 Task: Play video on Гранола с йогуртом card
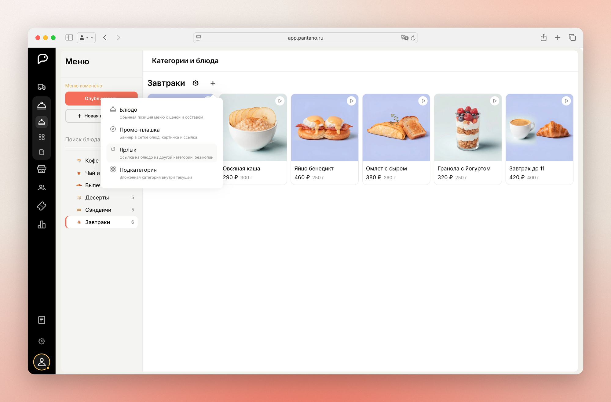495,101
